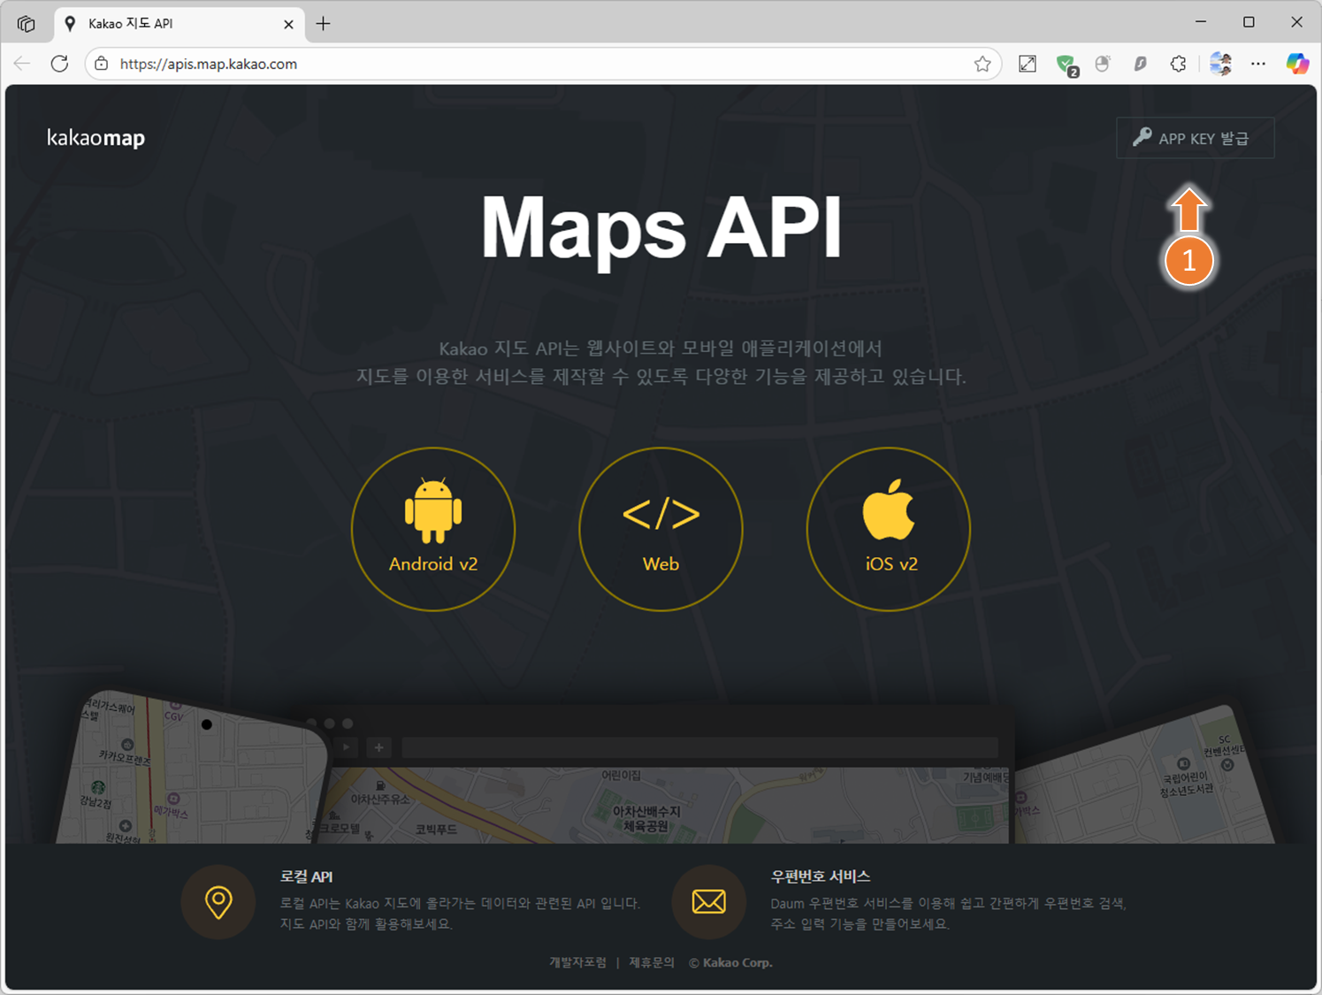
Task: Open the 개발자포럼 footer link
Action: 577,962
